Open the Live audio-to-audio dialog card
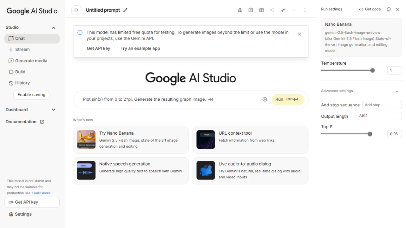 coord(251,171)
